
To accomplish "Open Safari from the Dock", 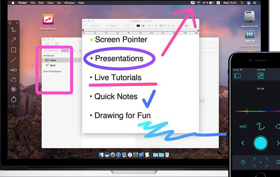I will [x=118, y=155].
